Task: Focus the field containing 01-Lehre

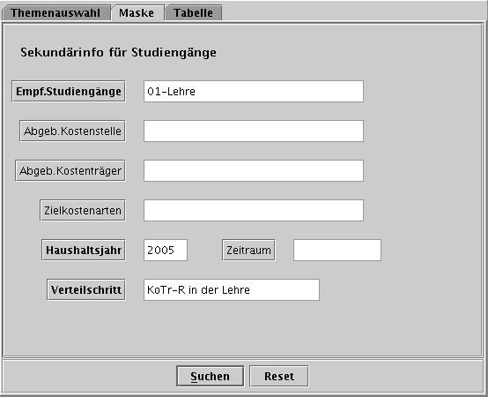Action: tap(254, 91)
